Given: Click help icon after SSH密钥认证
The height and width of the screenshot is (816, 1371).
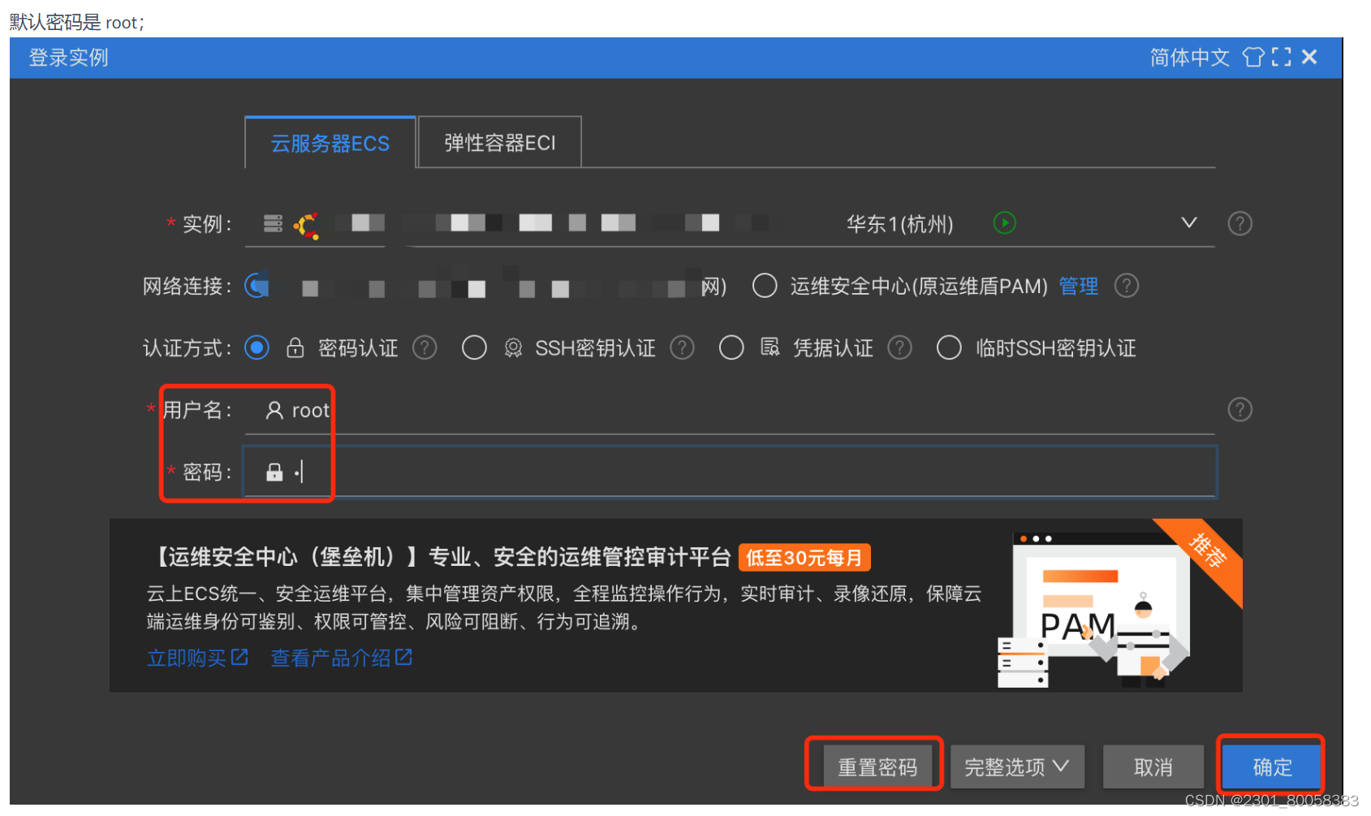Looking at the screenshot, I should pyautogui.click(x=682, y=348).
